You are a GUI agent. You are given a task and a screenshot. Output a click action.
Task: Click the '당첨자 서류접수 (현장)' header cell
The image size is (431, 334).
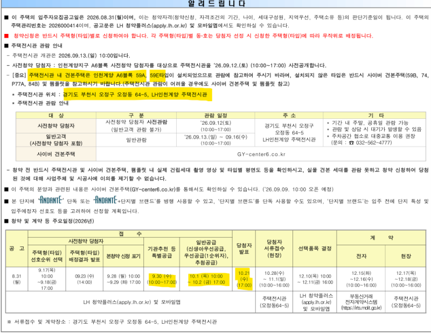tap(274, 248)
